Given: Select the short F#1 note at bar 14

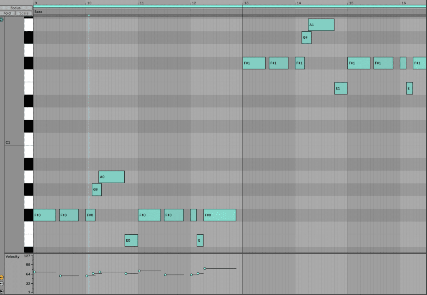Looking at the screenshot, I should tap(300, 63).
